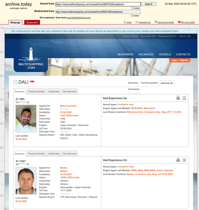Switch to the Screenshot tab
Viewport: 199px width, 210px height.
(x=32, y=23)
